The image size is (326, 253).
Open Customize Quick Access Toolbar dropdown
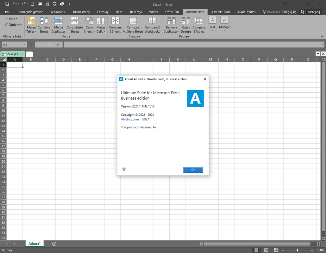pos(69,4)
